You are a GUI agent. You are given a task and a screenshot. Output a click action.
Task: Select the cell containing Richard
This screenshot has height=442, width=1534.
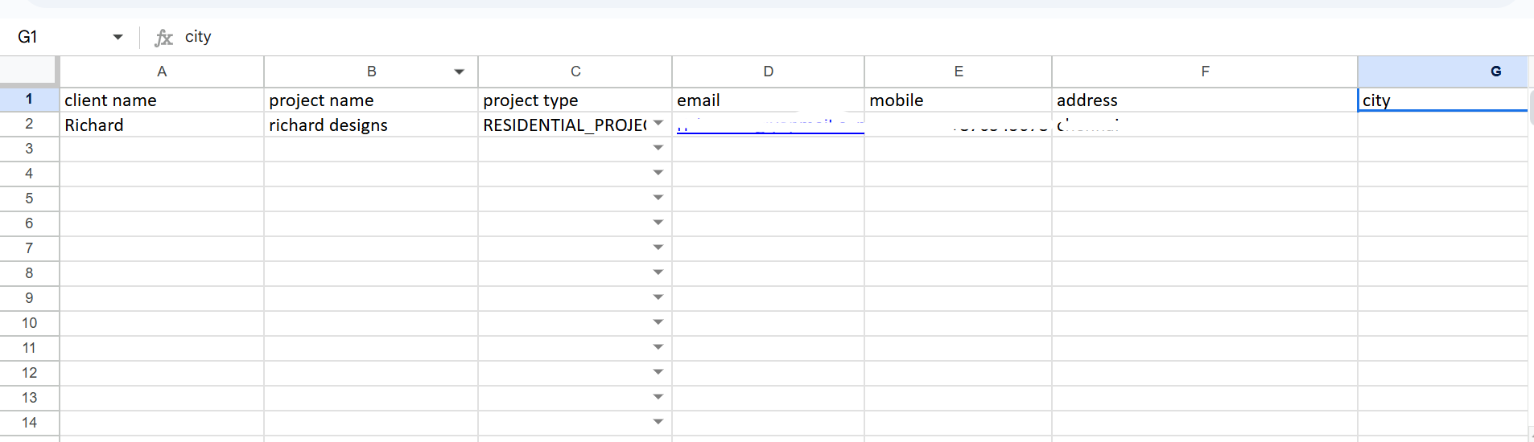click(161, 125)
